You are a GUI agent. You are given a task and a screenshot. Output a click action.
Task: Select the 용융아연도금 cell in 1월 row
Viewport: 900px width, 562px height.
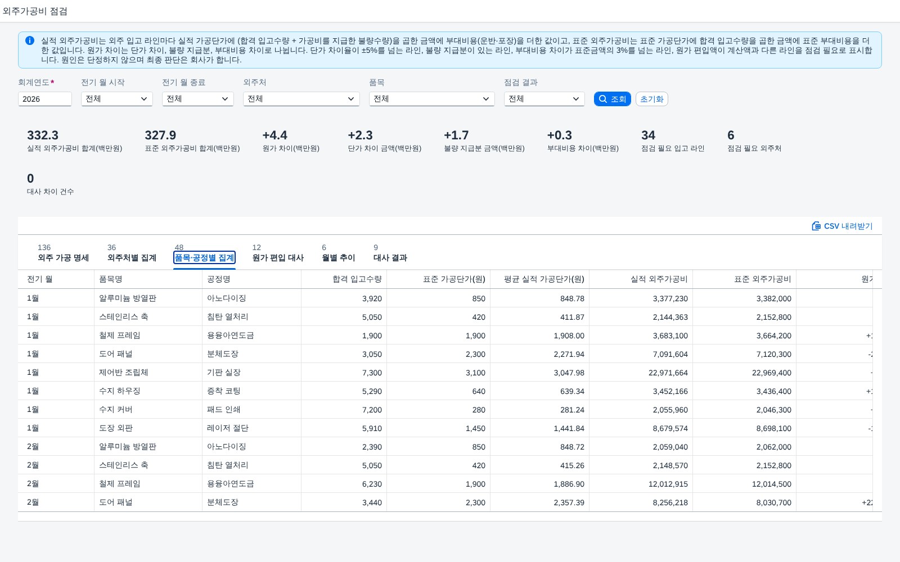pos(252,336)
